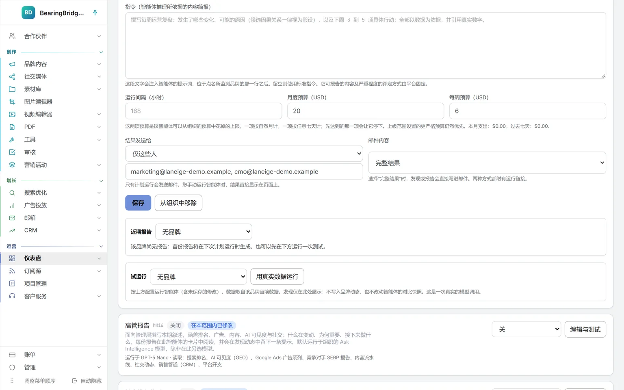Click the 调整菜单顺序 link
The image size is (624, 390).
tap(40, 381)
